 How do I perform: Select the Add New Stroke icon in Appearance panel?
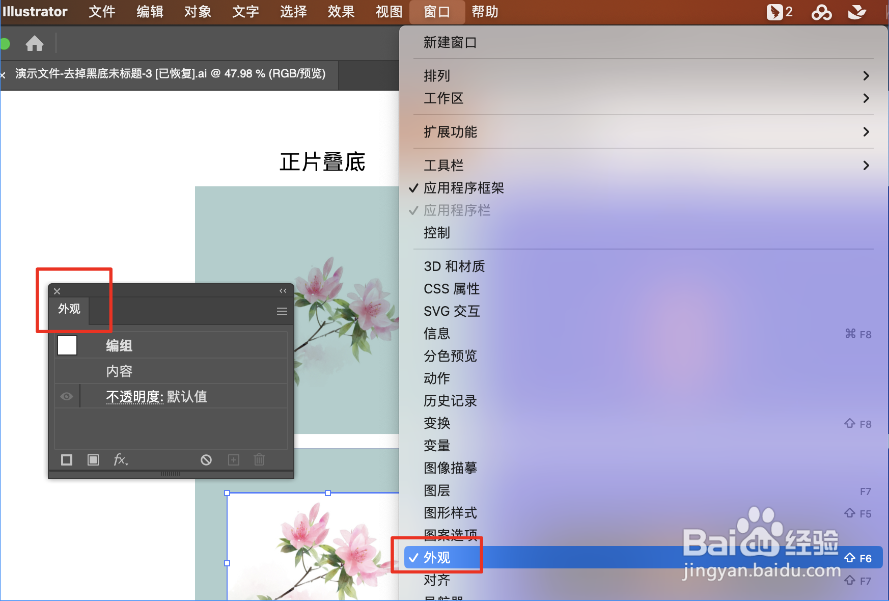point(66,460)
